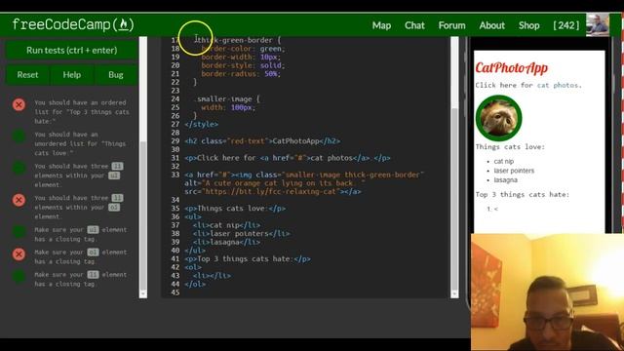Click the round cat image in preview
Image resolution: width=624 pixels, height=351 pixels.
pyautogui.click(x=498, y=118)
